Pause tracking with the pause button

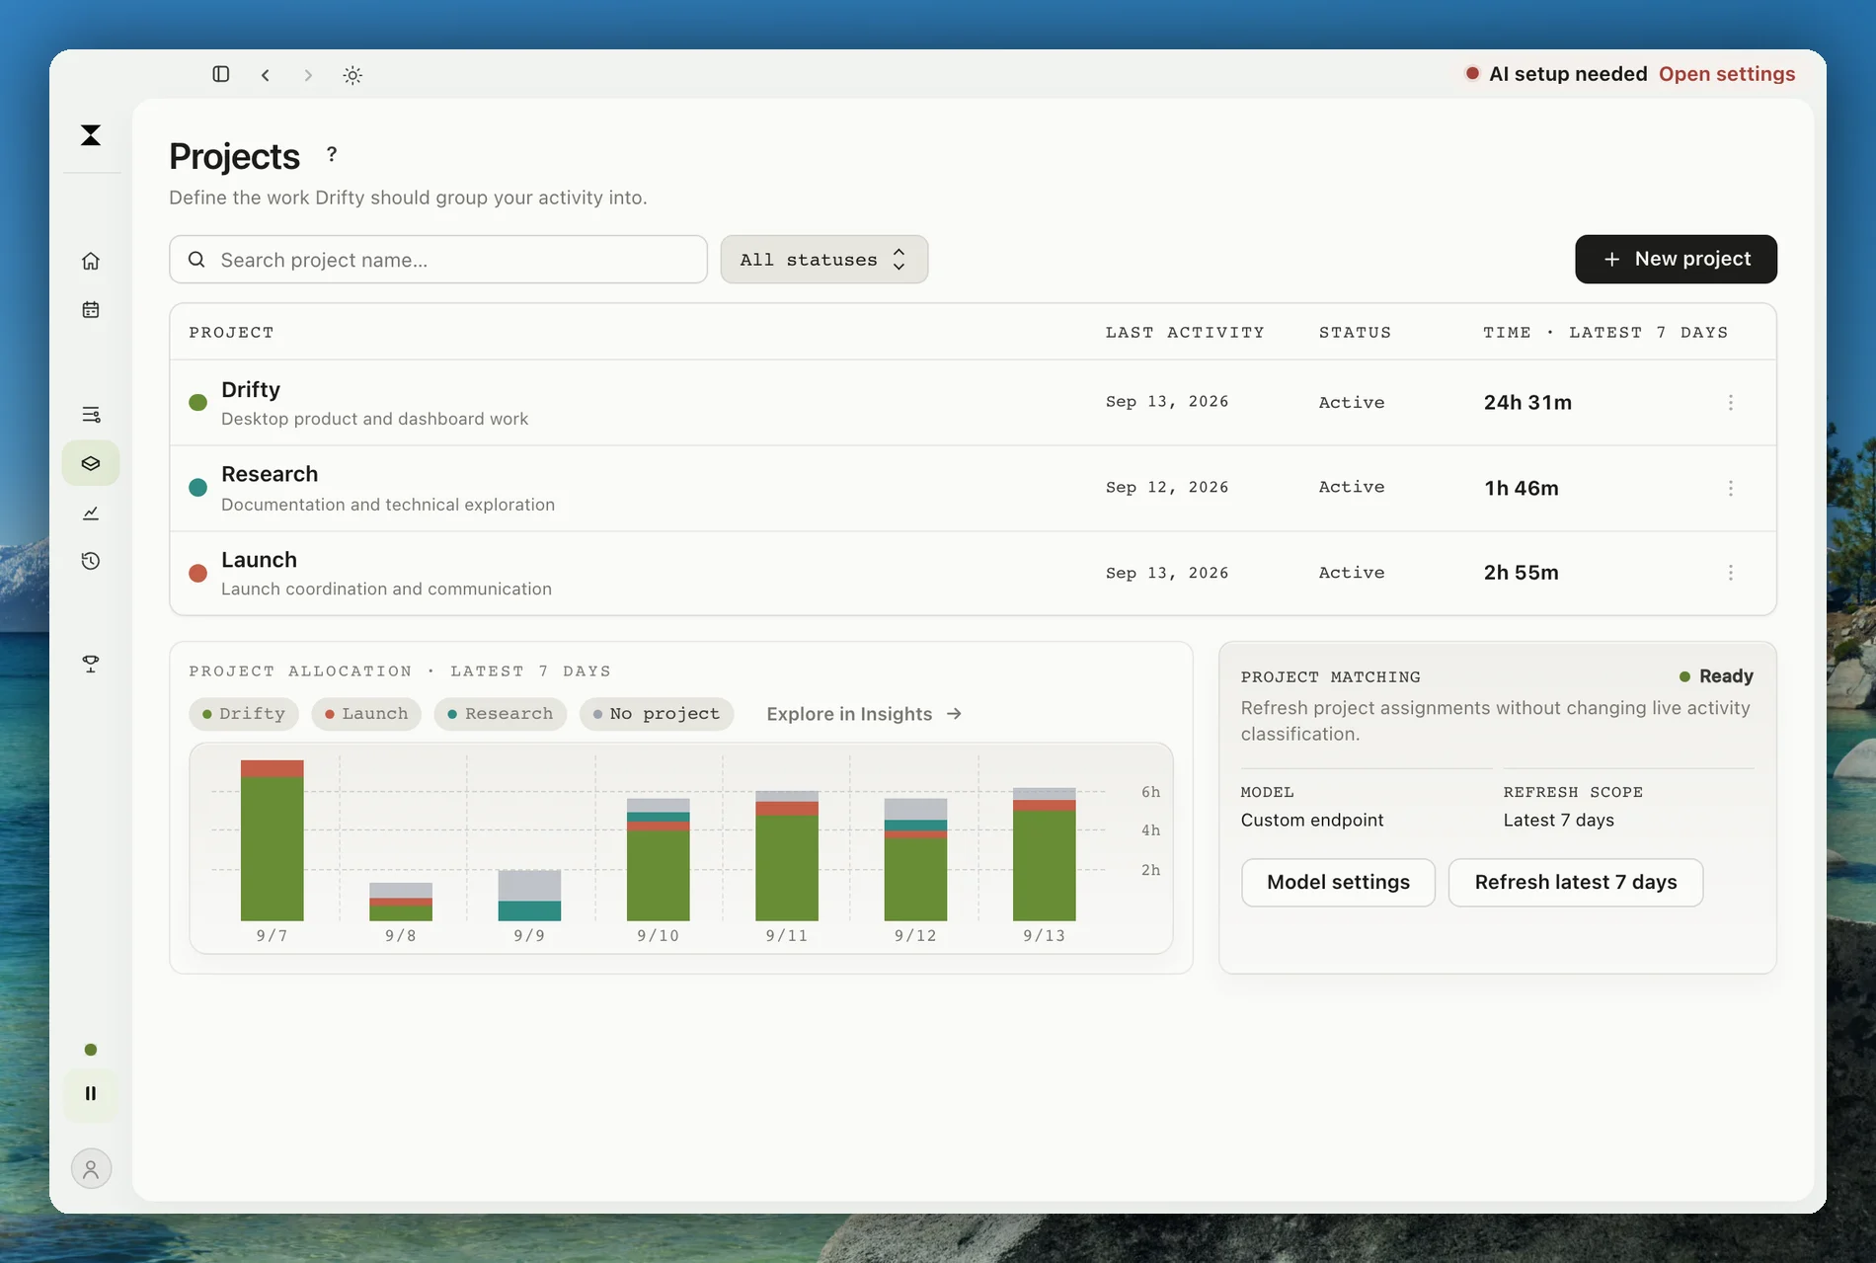(x=91, y=1093)
